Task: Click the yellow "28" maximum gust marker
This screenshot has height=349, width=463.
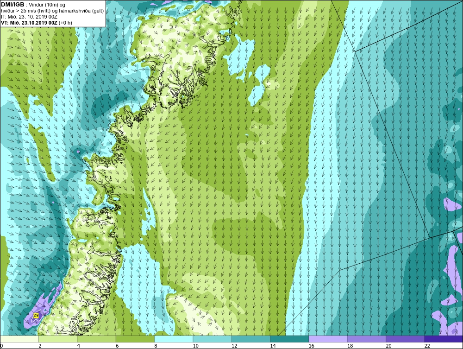Action: (36, 315)
